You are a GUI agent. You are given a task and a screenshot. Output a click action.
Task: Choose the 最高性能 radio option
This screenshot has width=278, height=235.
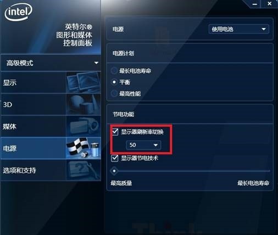114,93
